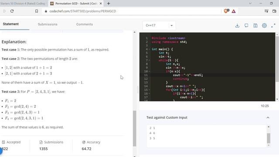Click the bookmark icon in the address bar

point(37,11)
